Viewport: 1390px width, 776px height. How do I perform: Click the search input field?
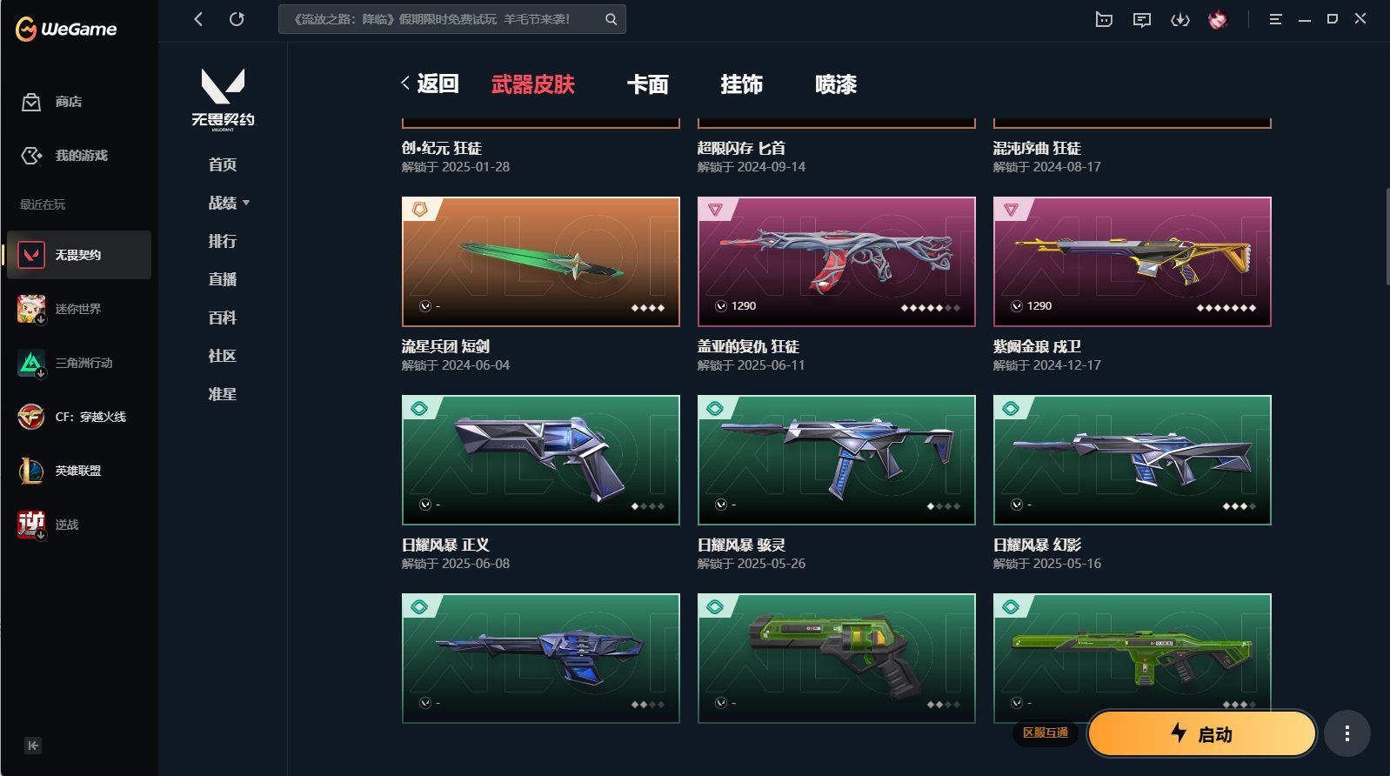[x=442, y=19]
